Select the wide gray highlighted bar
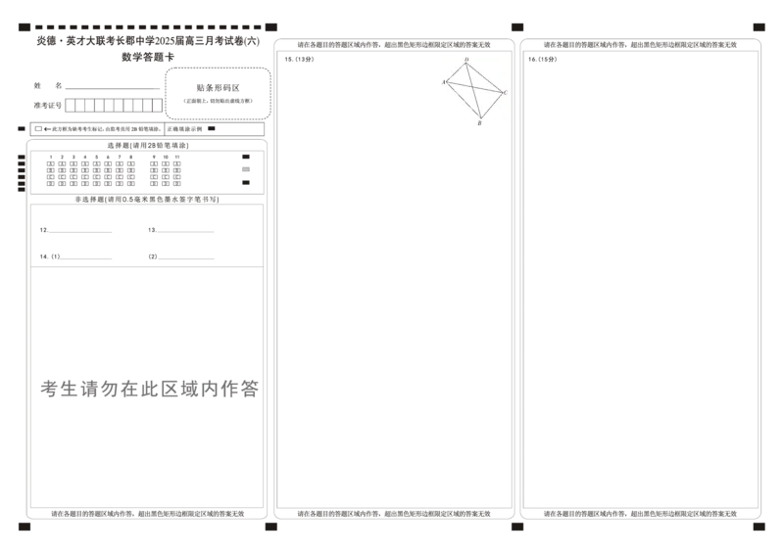This screenshot has width=784, height=554. pyautogui.click(x=149, y=389)
